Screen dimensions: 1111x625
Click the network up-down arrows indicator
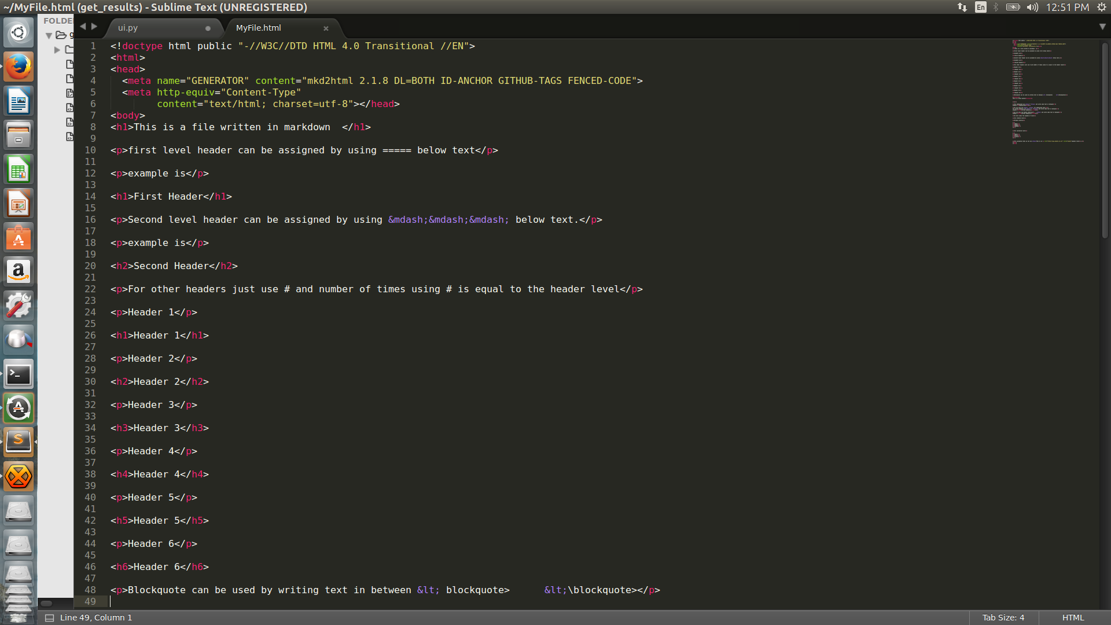pos(962,7)
